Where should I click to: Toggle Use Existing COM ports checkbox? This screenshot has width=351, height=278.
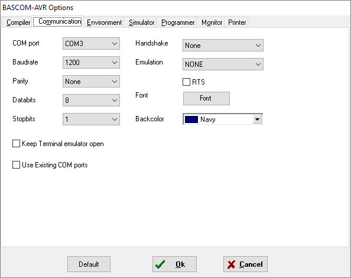tap(16, 165)
